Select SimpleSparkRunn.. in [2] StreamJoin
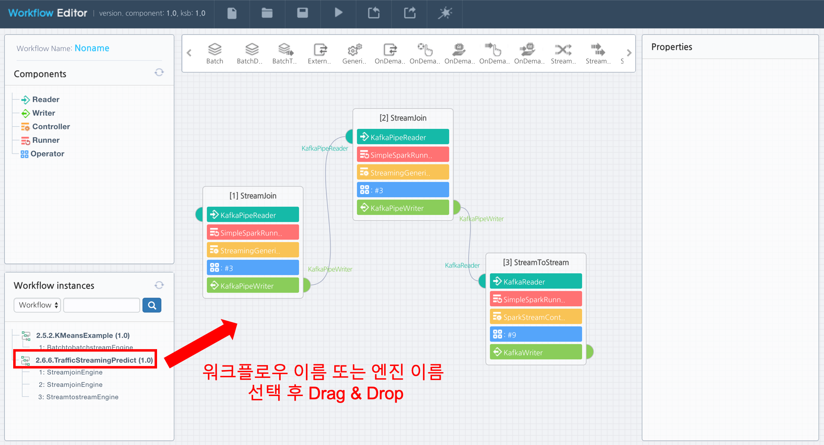 (x=403, y=155)
